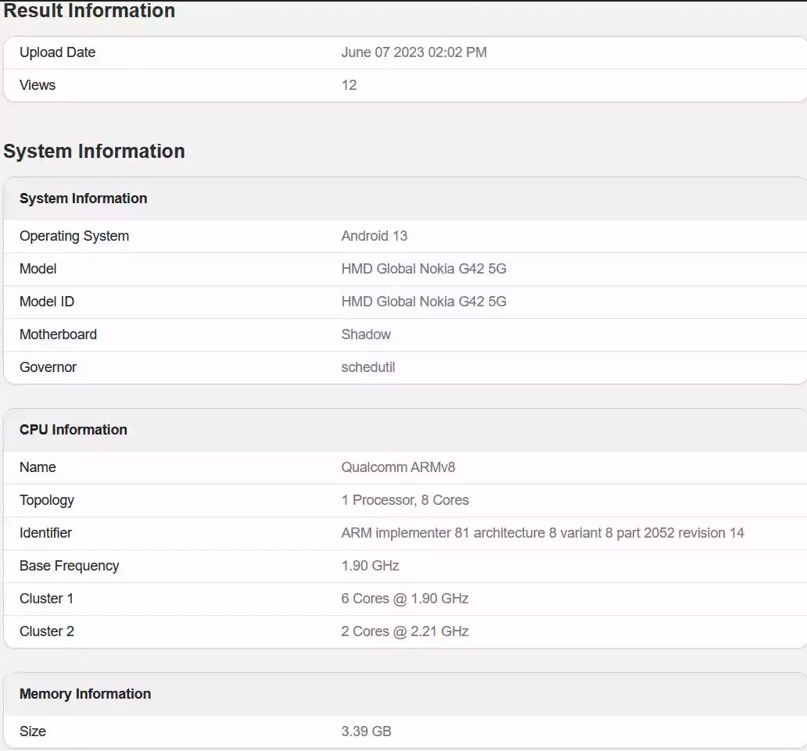
Task: Click the large System Information page heading
Action: click(x=94, y=152)
